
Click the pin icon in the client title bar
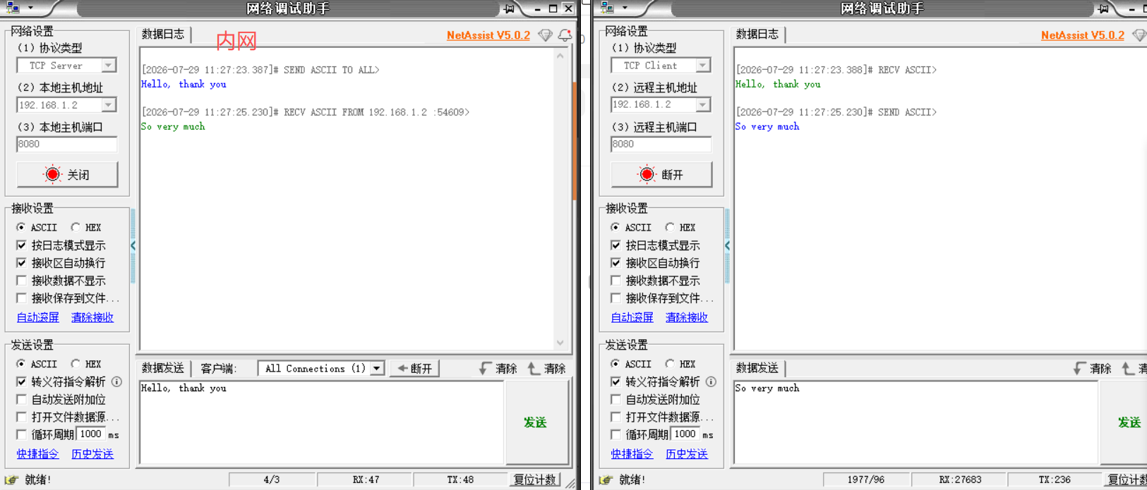1103,8
